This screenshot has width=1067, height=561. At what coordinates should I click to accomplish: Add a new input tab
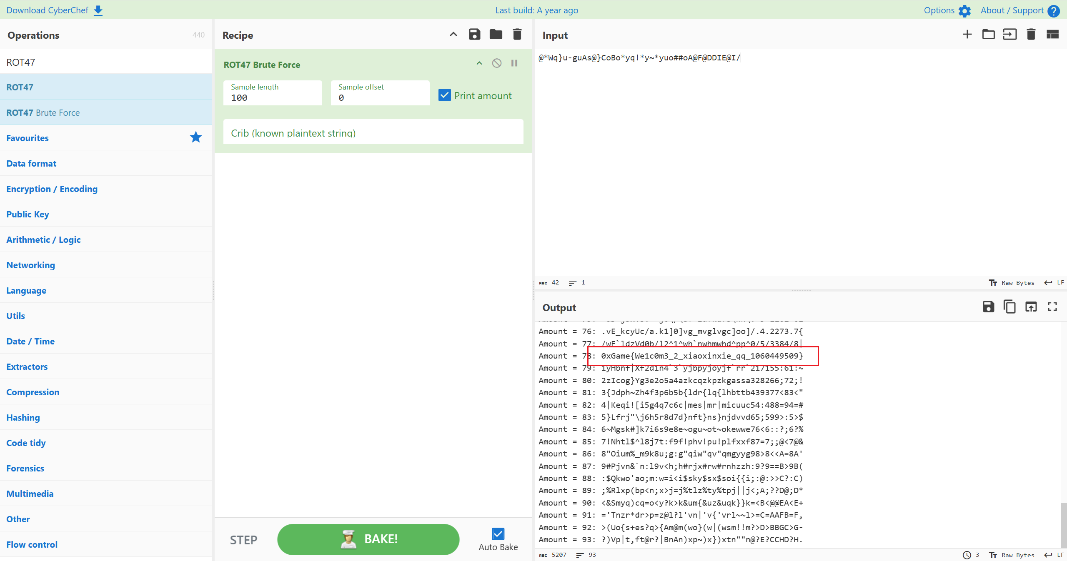tap(967, 34)
